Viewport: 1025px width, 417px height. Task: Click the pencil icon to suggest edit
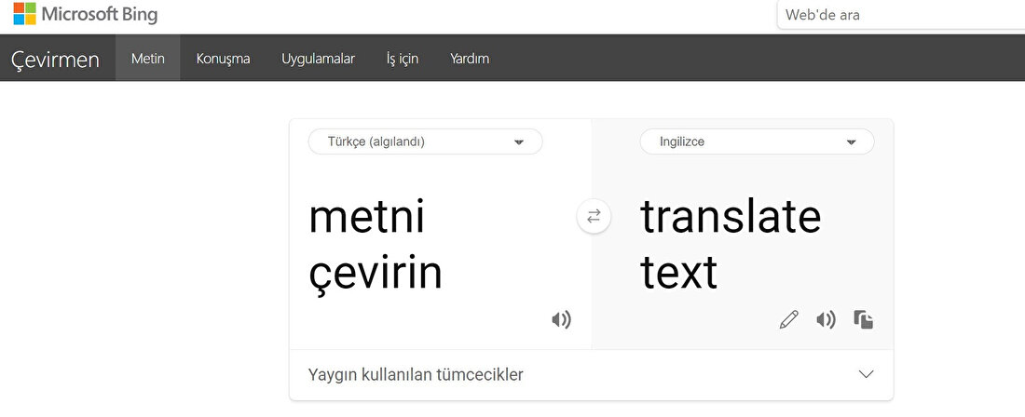click(x=788, y=320)
